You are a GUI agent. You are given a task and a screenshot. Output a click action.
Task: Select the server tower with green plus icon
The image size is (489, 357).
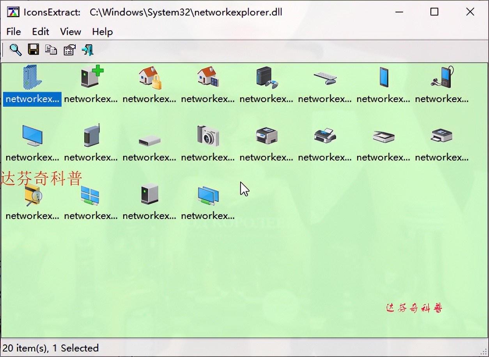click(91, 76)
